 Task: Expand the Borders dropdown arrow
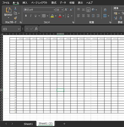[47, 16]
